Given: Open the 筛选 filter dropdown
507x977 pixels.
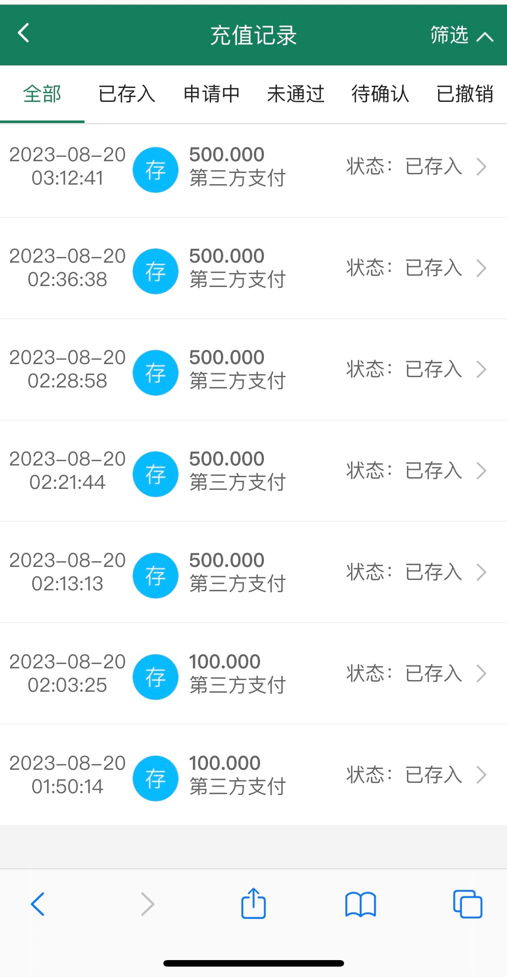Looking at the screenshot, I should pos(461,35).
